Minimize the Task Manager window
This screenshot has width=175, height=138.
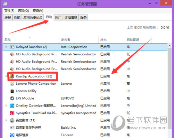tap(150, 3)
